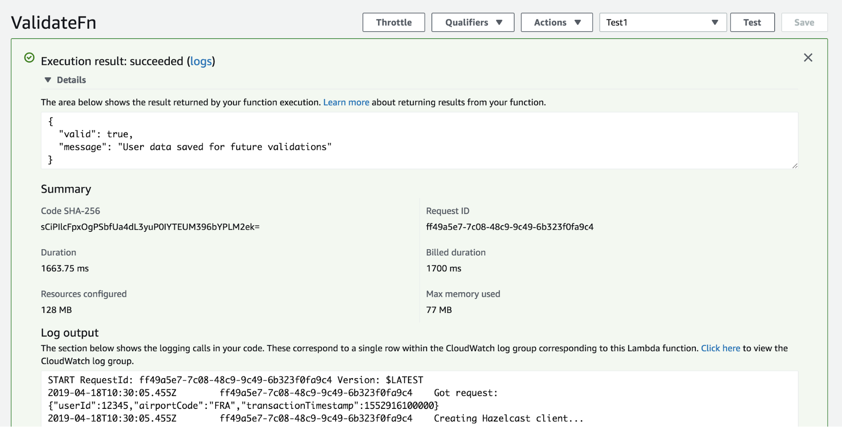
Task: Click here link to CloudWatch log group
Action: pyautogui.click(x=720, y=348)
